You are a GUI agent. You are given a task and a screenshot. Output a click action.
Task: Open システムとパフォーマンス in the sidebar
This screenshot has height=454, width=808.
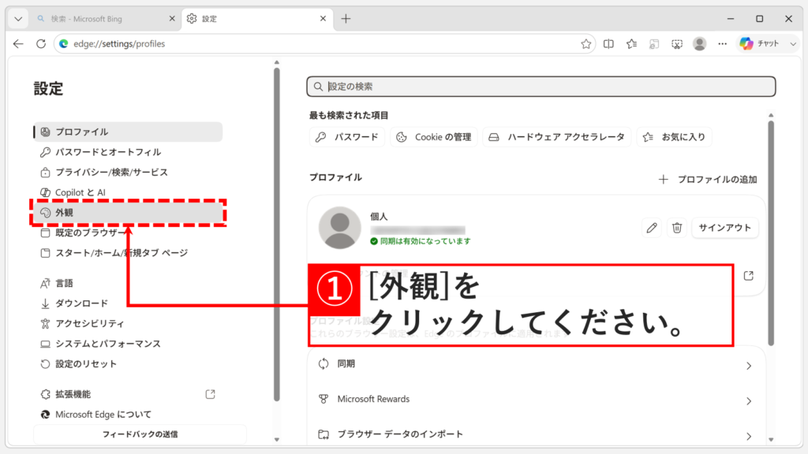pyautogui.click(x=129, y=344)
